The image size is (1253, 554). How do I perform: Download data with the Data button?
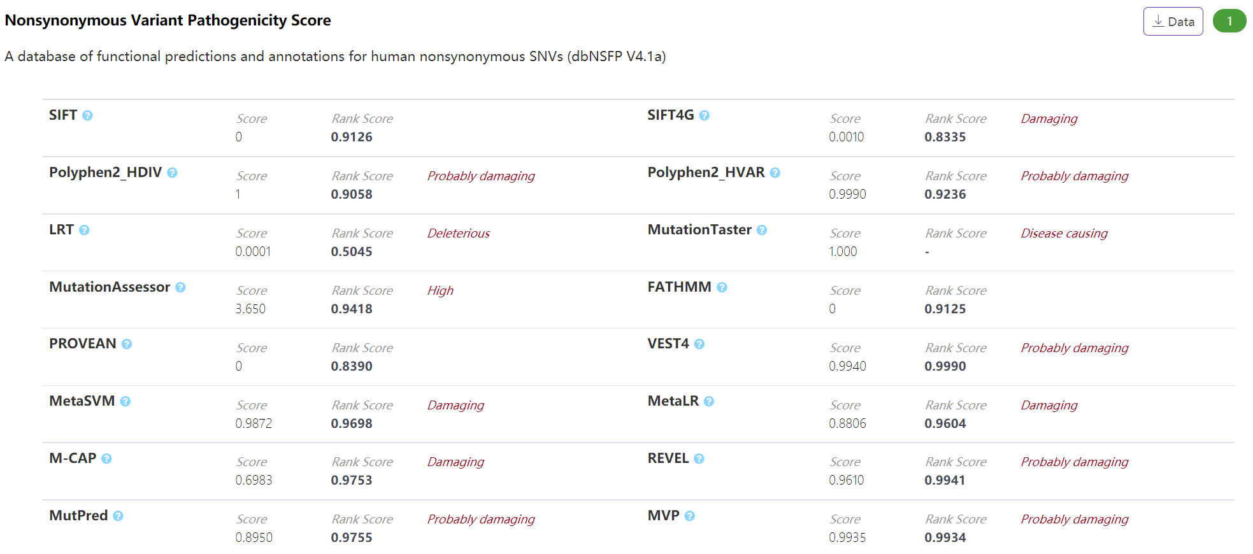tap(1173, 22)
